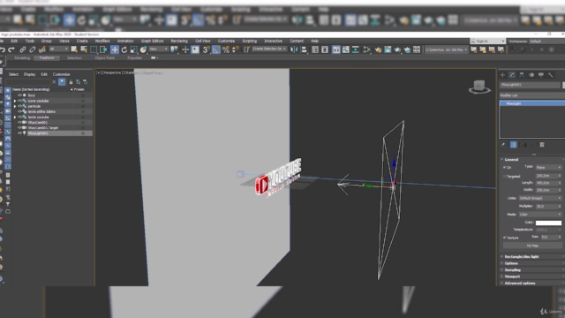Viewport: 565px width, 318px height.
Task: Open the Scripting menu
Action: click(249, 41)
